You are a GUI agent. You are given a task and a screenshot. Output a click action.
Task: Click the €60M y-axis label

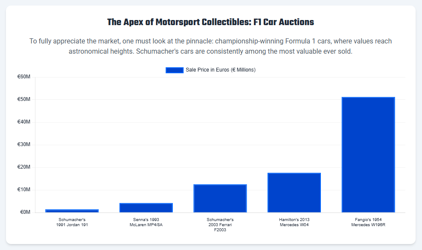pyautogui.click(x=23, y=77)
